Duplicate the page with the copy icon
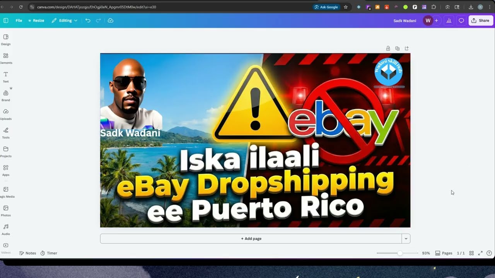This screenshot has height=278, width=495. pyautogui.click(x=397, y=48)
